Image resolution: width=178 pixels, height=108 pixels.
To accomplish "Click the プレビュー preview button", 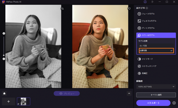I will pos(67,94).
